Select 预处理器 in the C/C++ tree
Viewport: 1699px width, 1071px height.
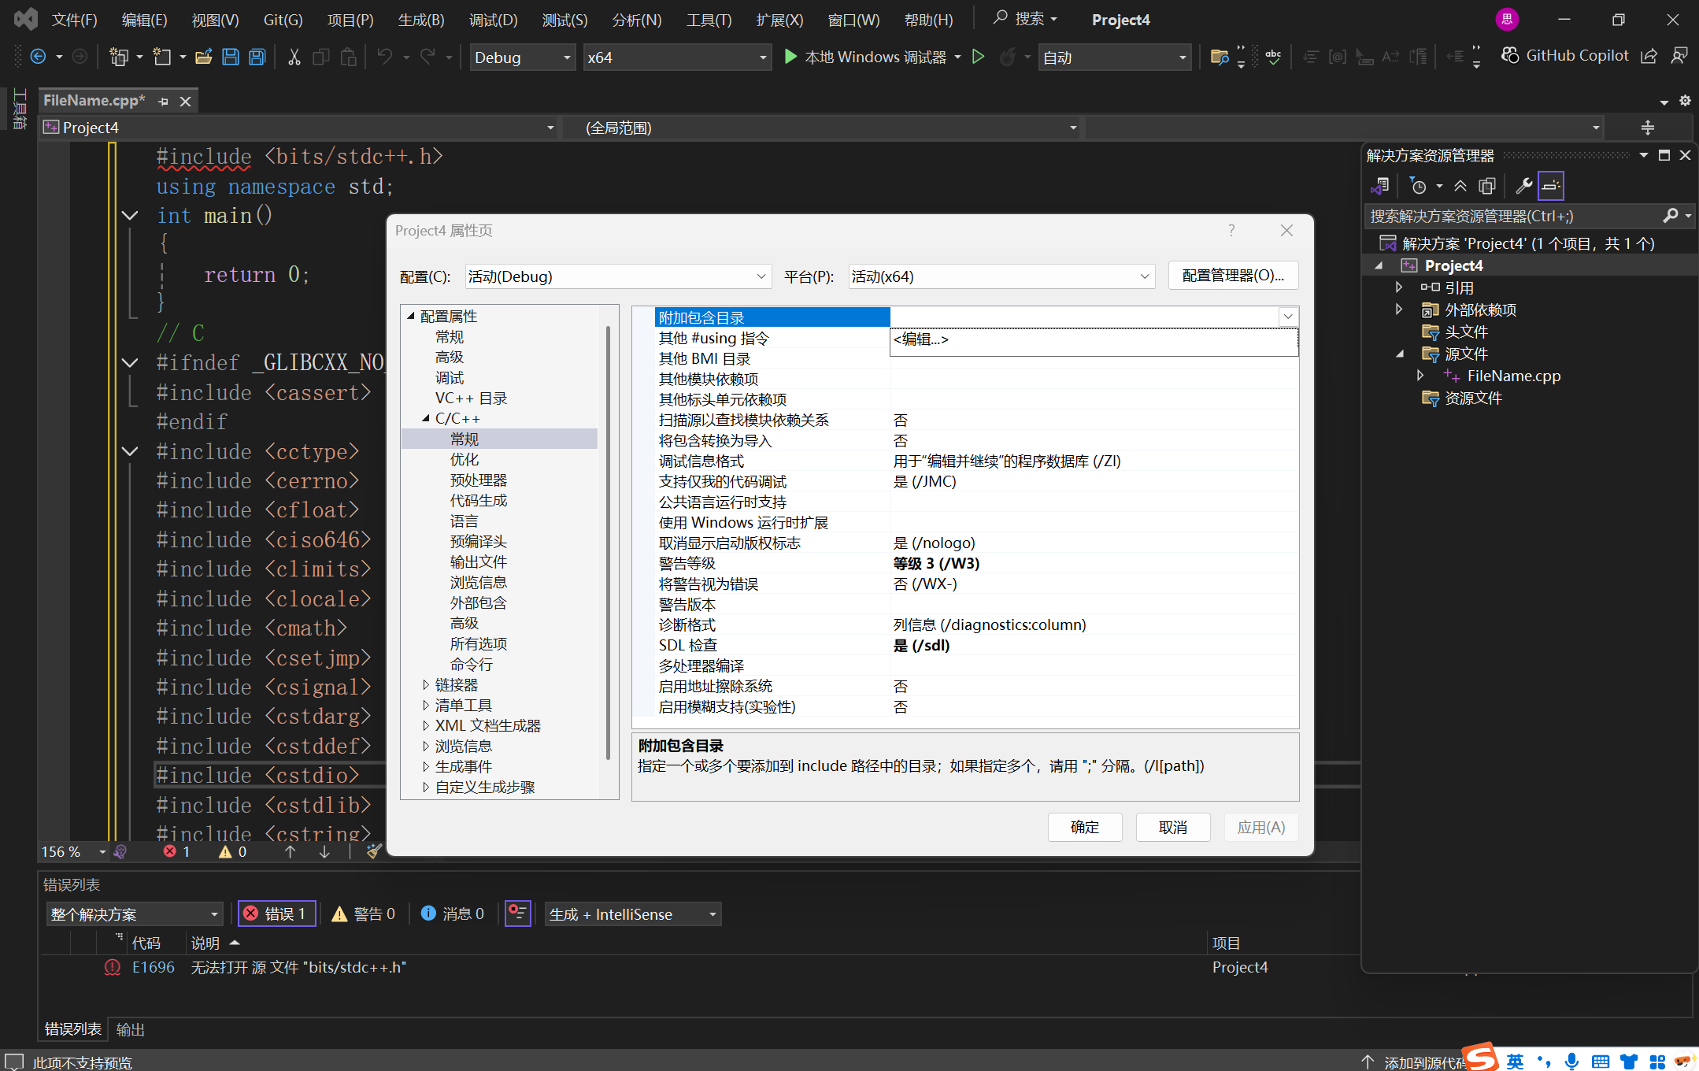[478, 480]
